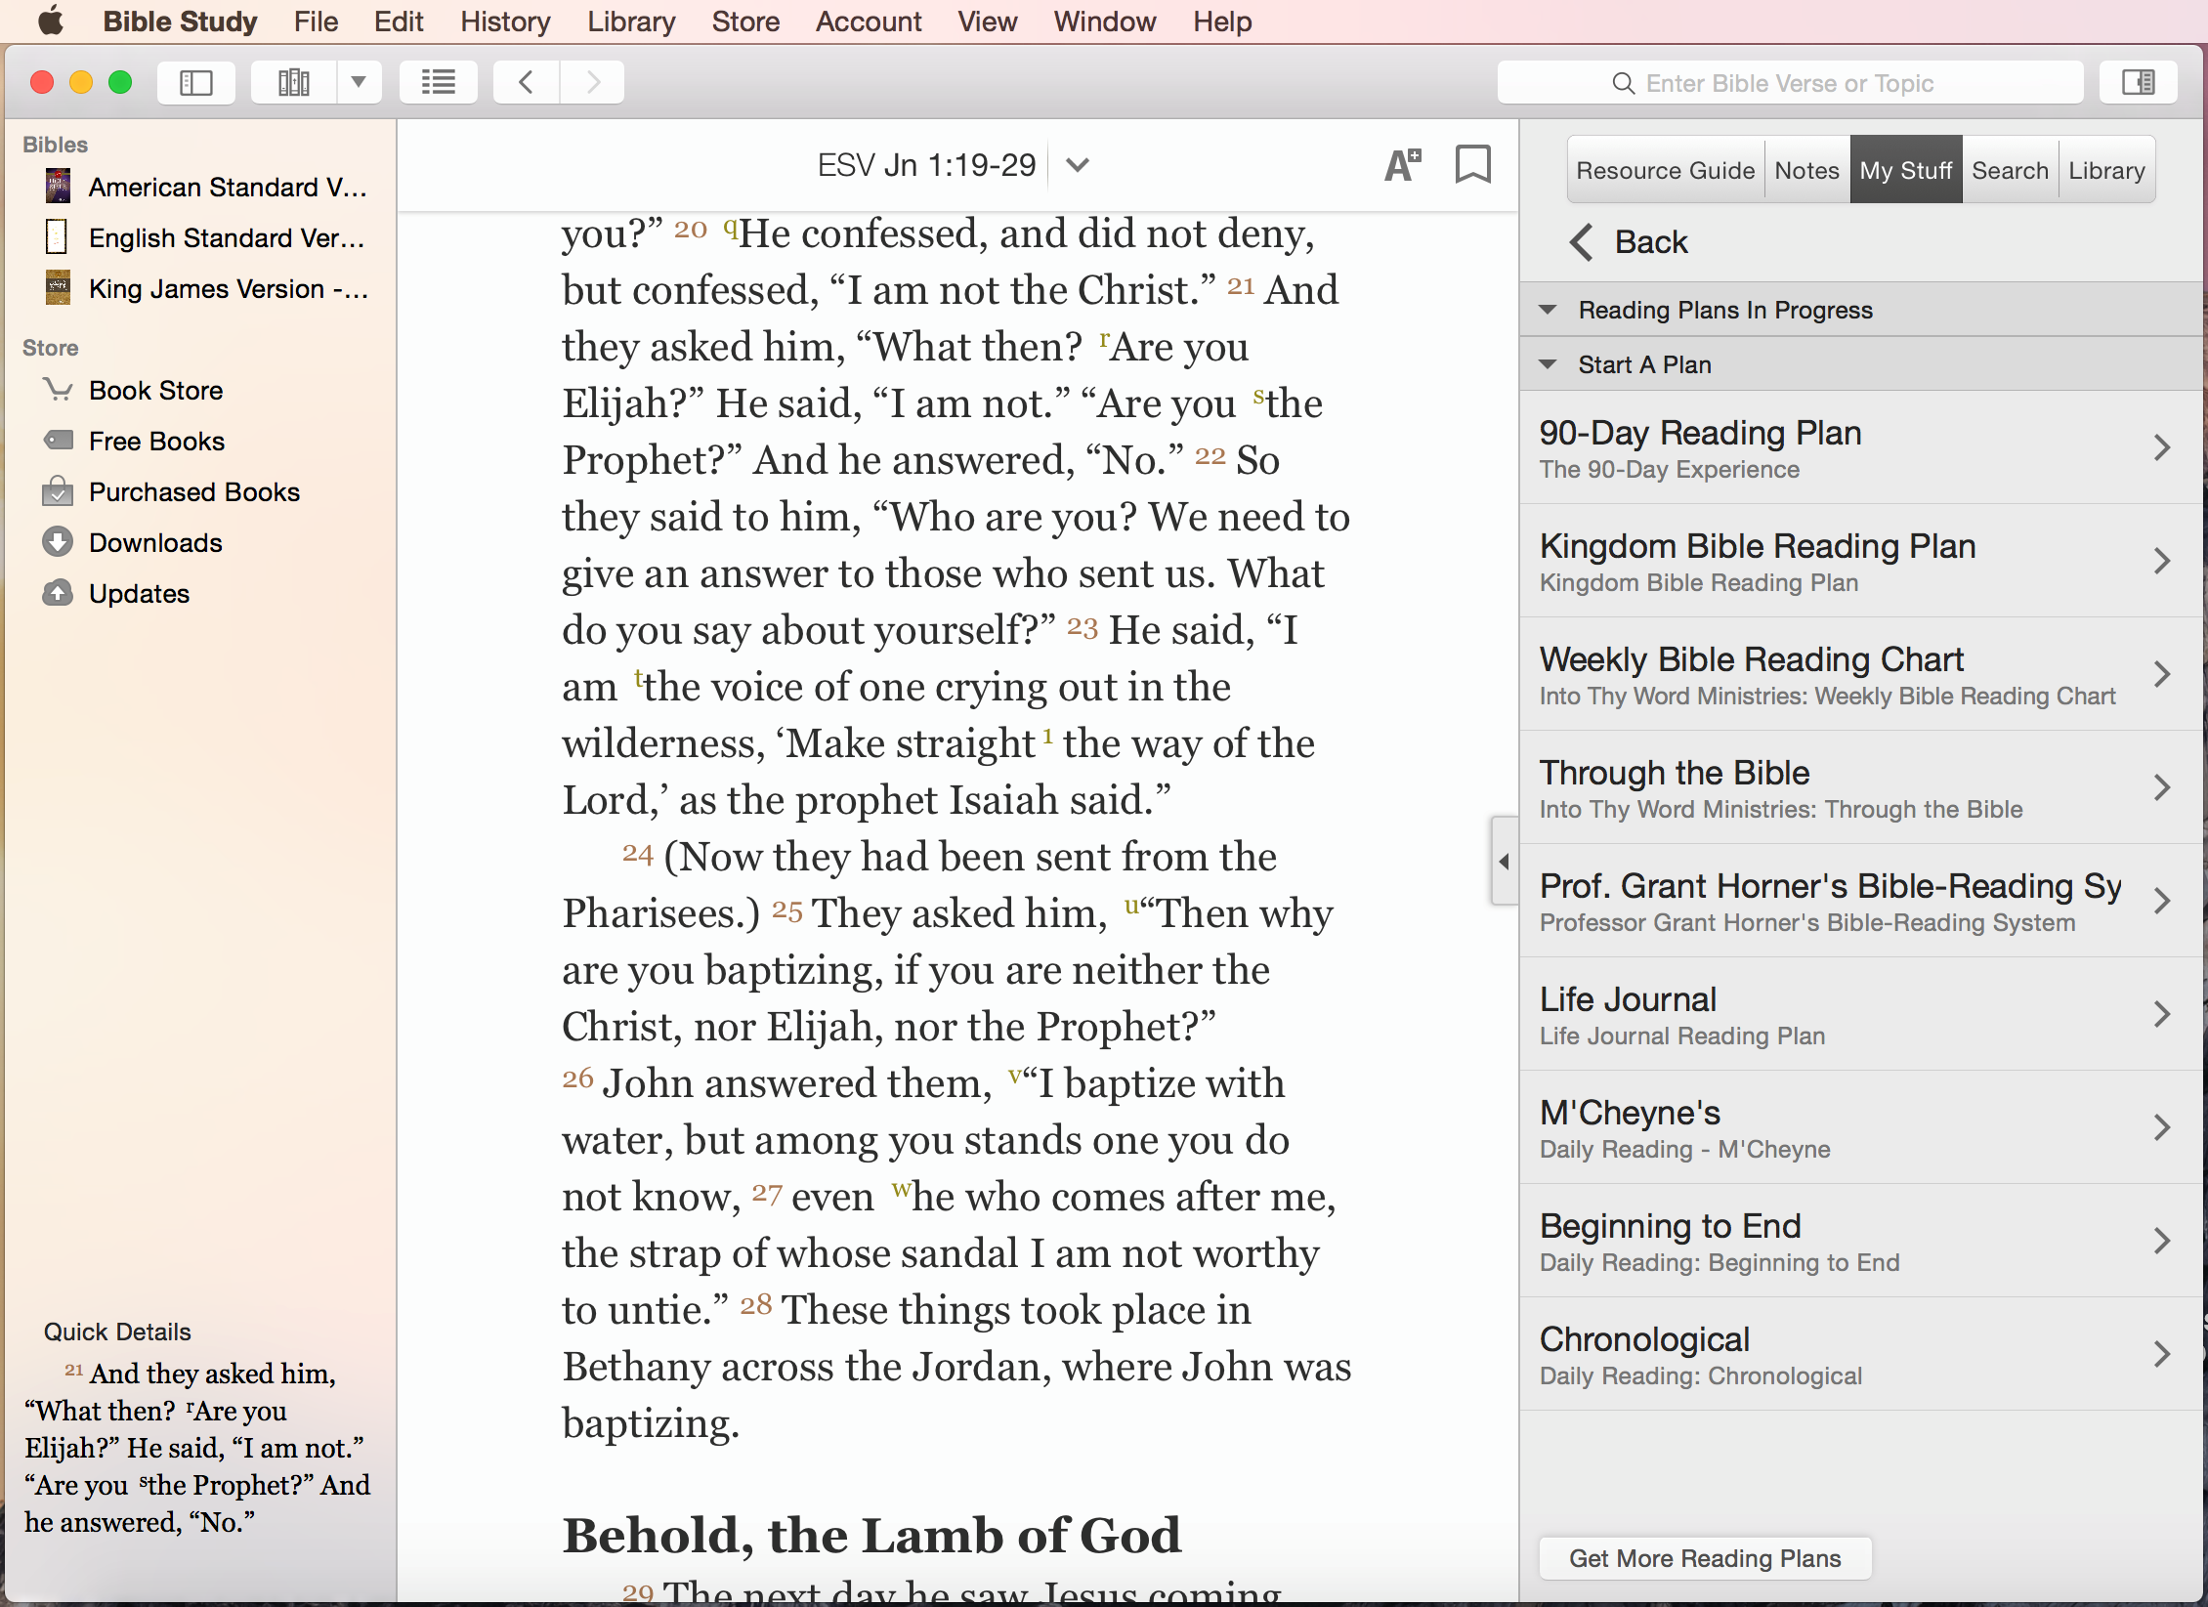Switch to the Resource Guide tab
Viewport: 2208px width, 1607px height.
pyautogui.click(x=1665, y=170)
